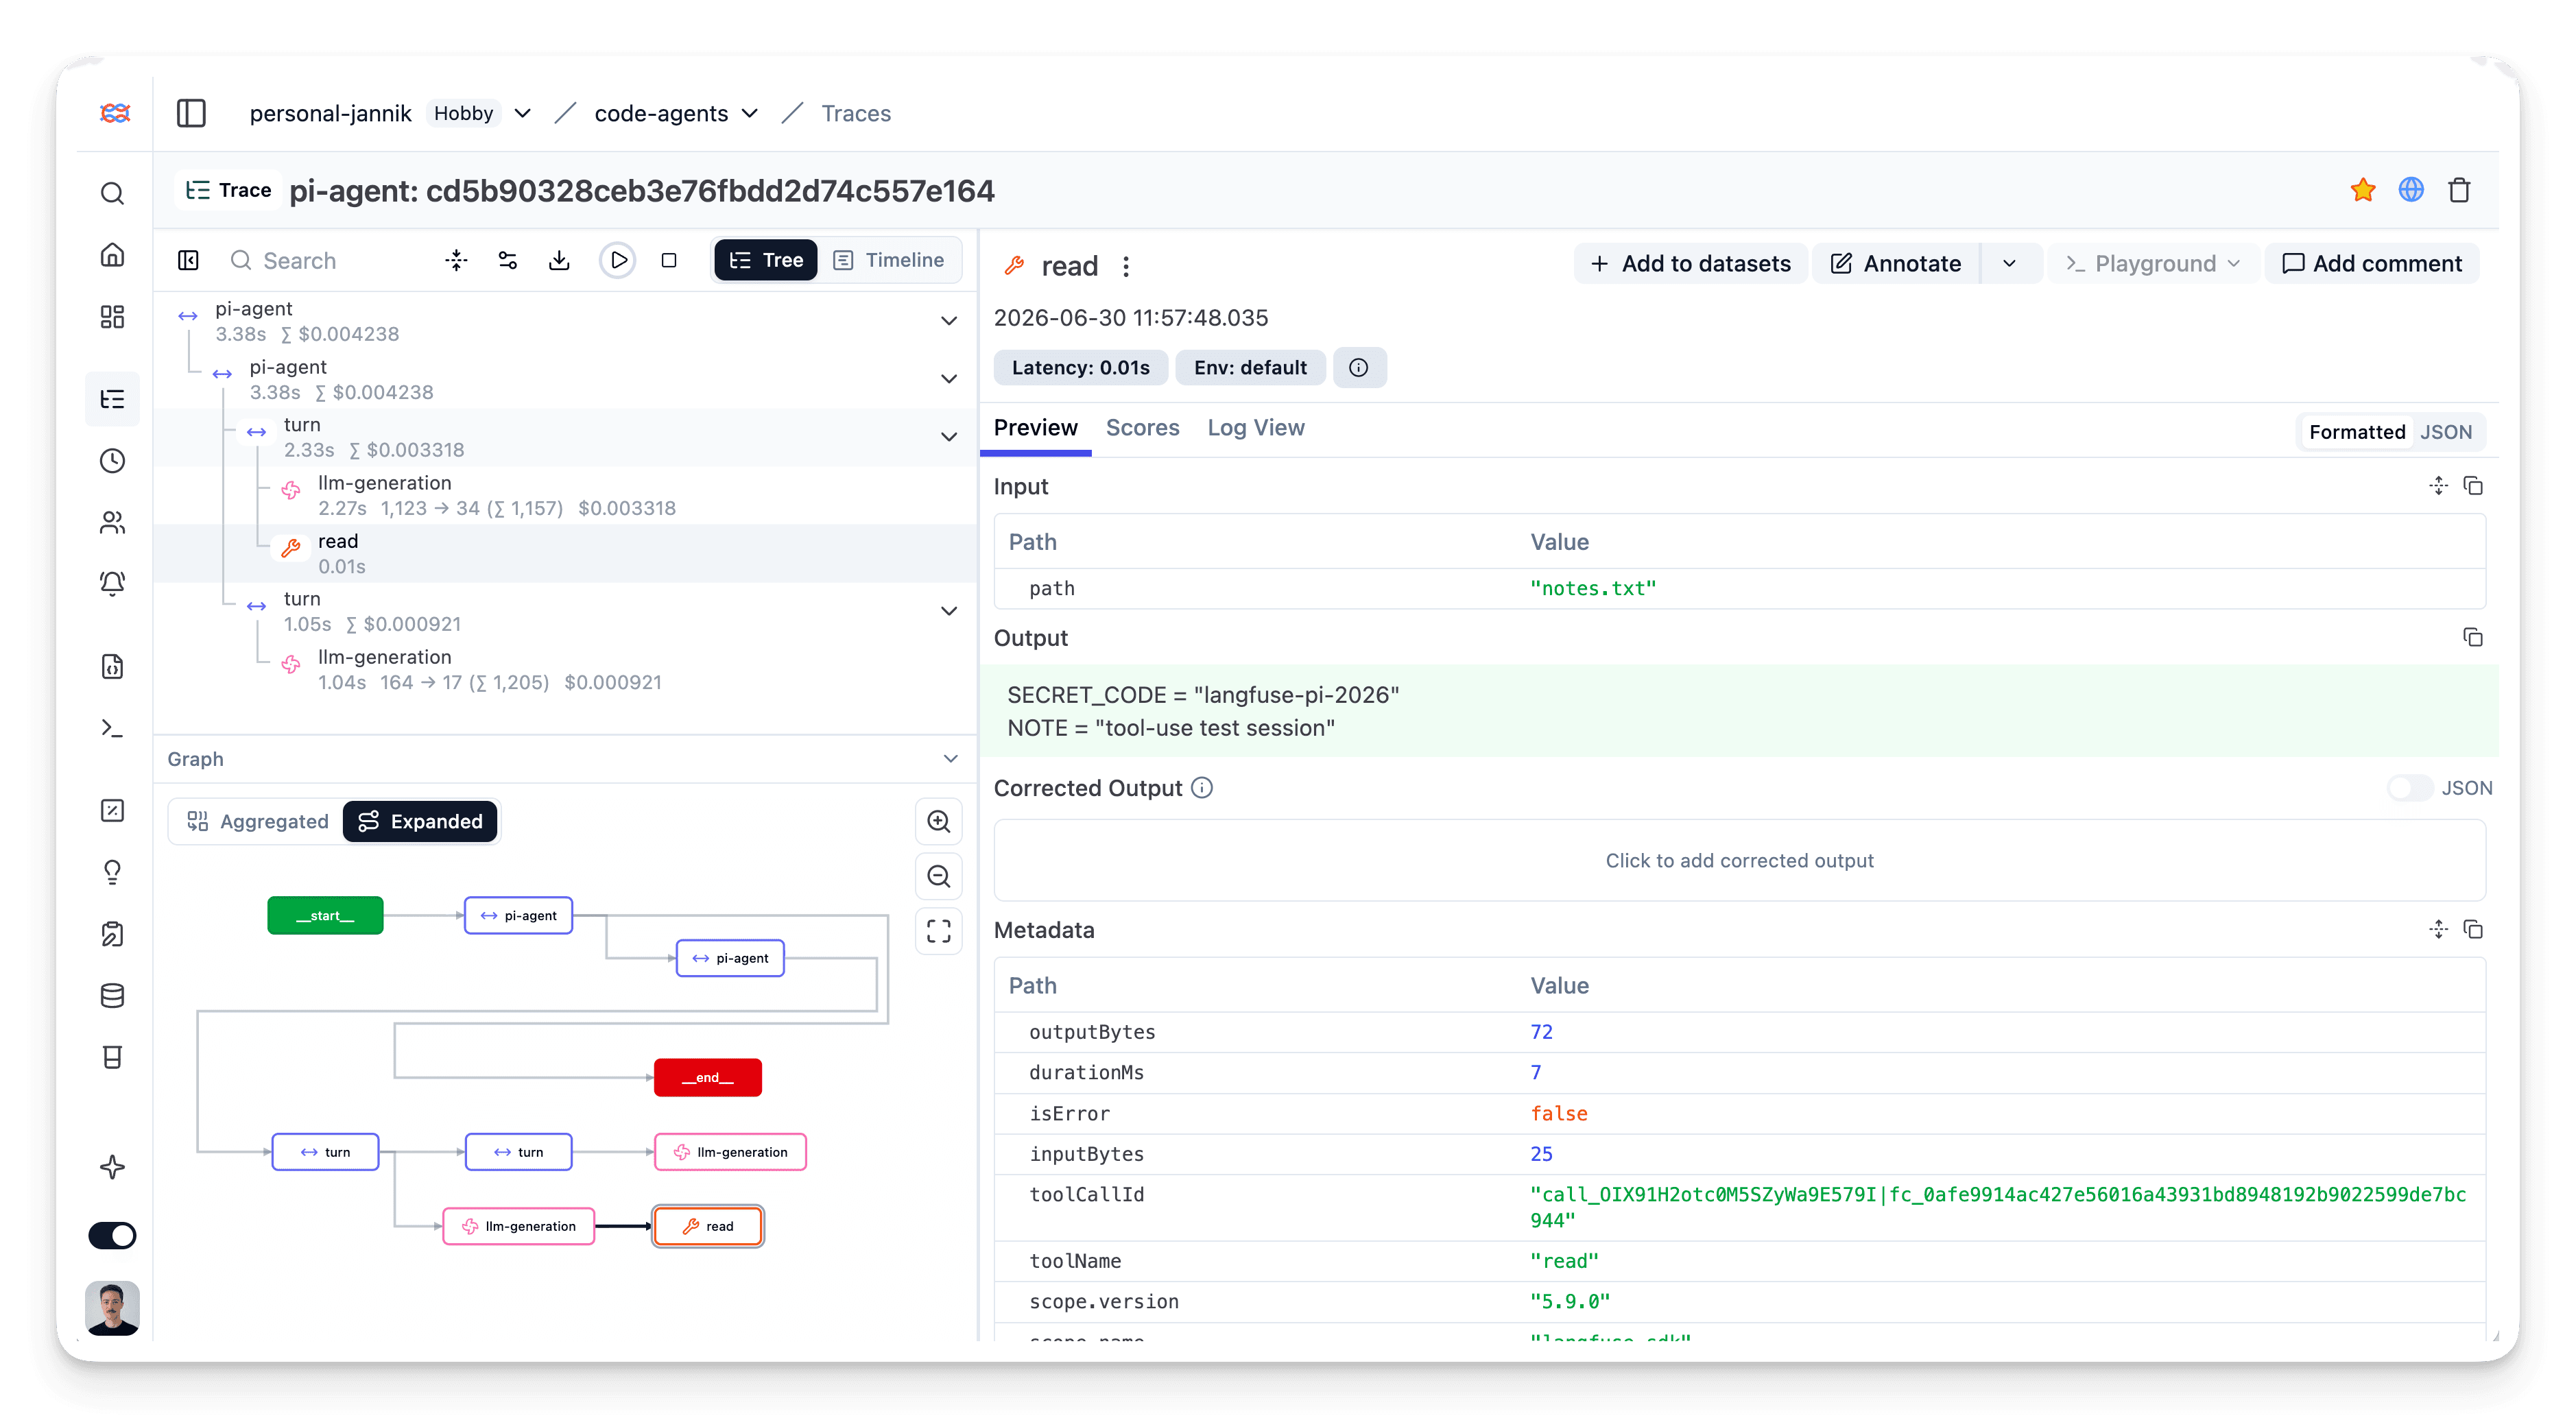Select the read 0.01s tree row
Viewport: 2576px width, 1418px height.
tap(565, 553)
